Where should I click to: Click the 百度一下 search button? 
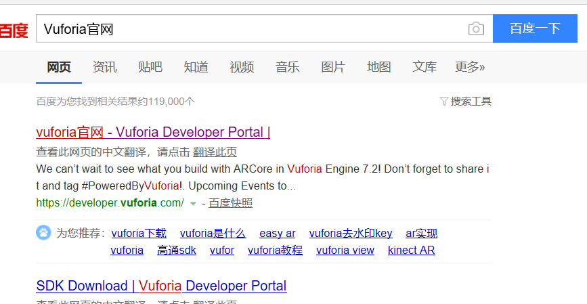[535, 28]
